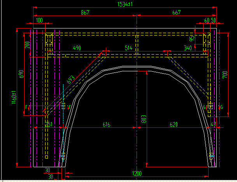Select the 514 dimension text
This screenshot has height=182, width=237.
coord(128,48)
